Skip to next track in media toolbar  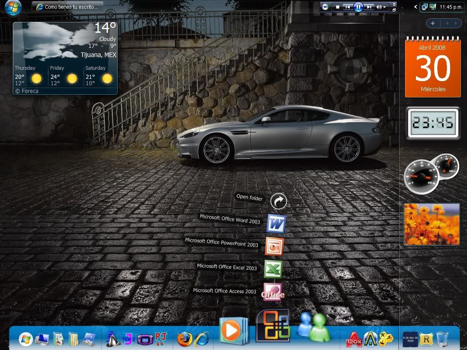point(369,6)
